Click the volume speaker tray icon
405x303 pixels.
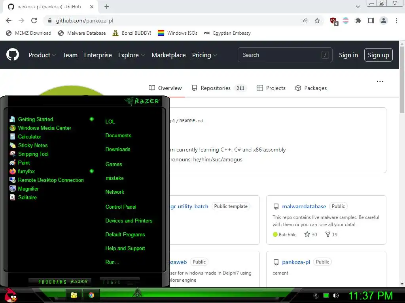click(336, 296)
